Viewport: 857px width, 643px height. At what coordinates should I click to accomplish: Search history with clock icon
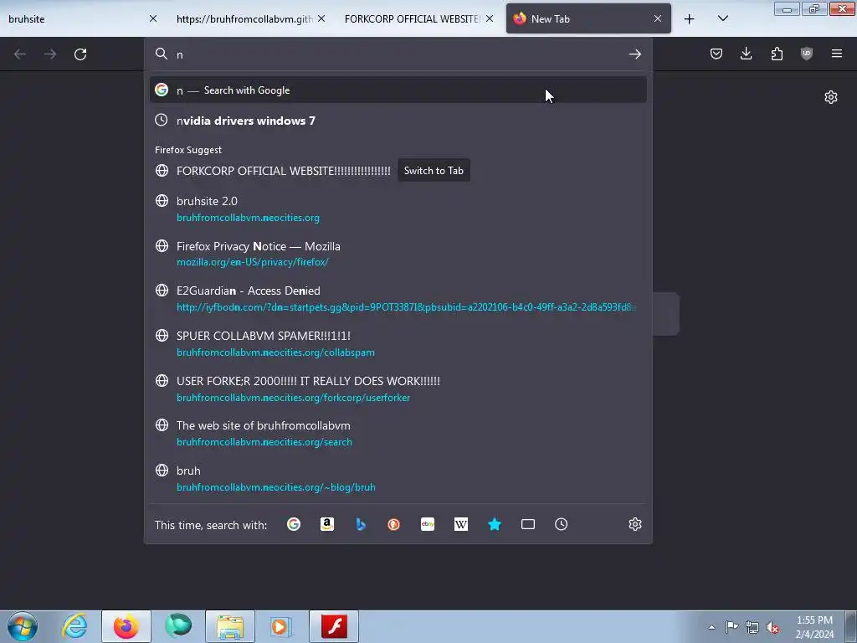coord(562,524)
